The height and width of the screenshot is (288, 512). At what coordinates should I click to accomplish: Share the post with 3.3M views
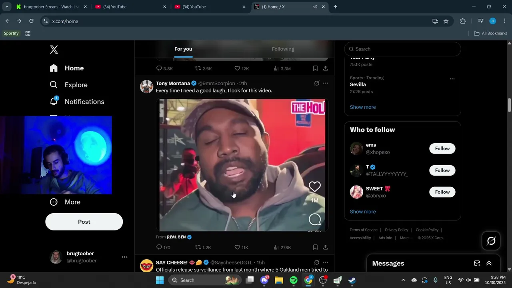point(326,68)
